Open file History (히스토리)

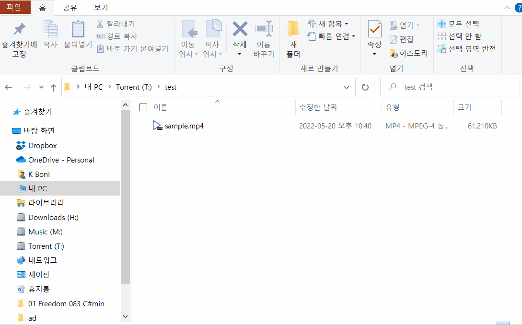408,53
